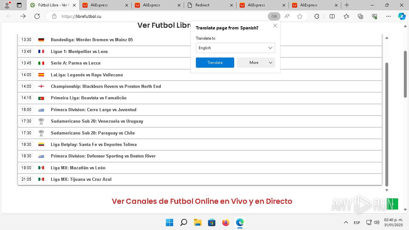Close the translate popup

(275, 26)
